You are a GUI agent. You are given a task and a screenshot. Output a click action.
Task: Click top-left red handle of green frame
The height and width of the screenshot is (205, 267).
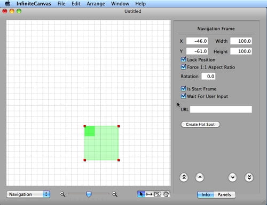pos(85,126)
